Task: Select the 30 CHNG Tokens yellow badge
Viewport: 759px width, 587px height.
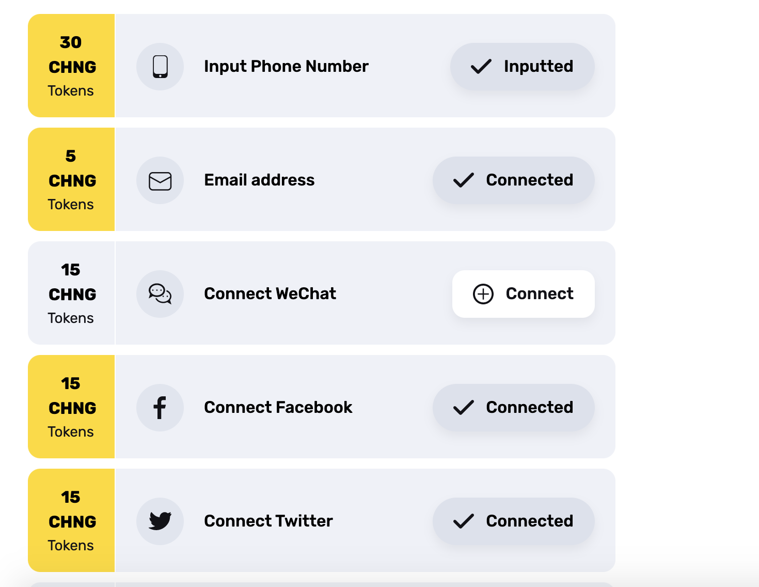Action: (71, 66)
